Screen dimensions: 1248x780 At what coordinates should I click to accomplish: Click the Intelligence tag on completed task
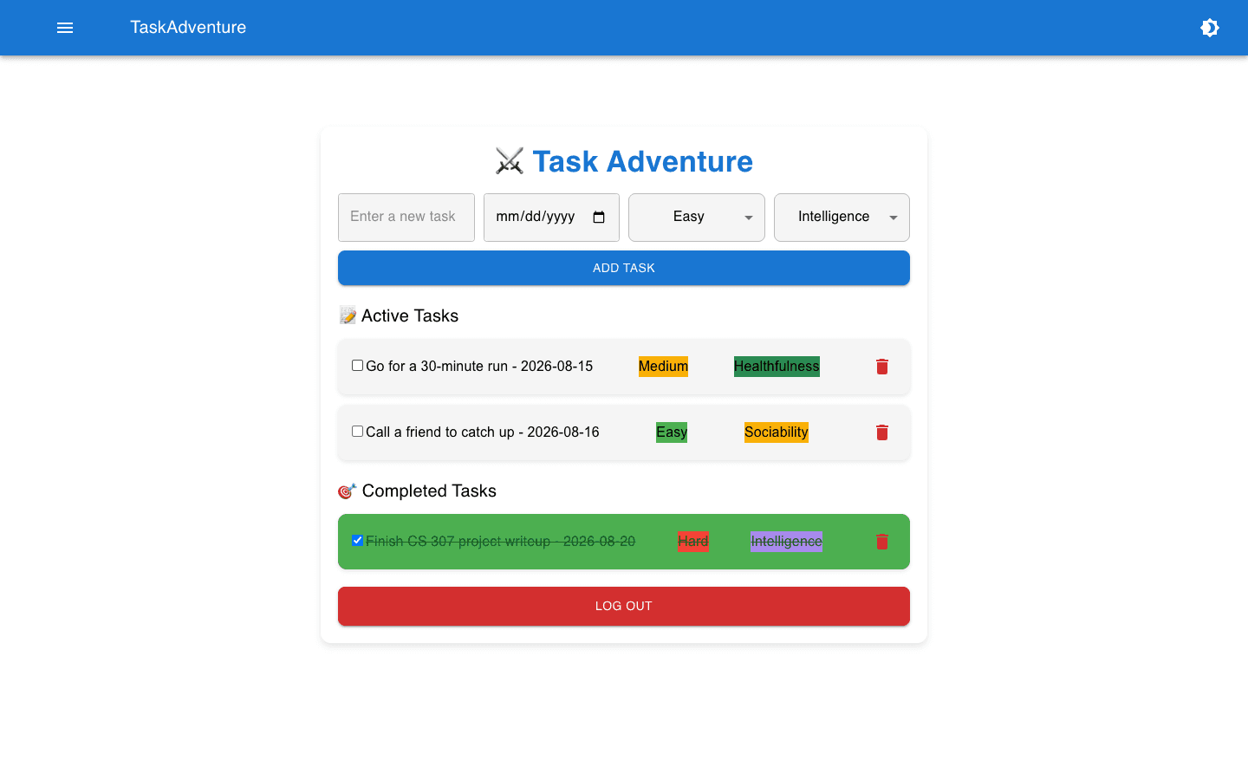786,542
